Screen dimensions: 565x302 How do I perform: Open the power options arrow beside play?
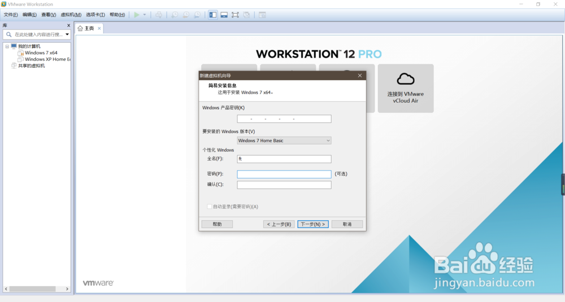[145, 15]
